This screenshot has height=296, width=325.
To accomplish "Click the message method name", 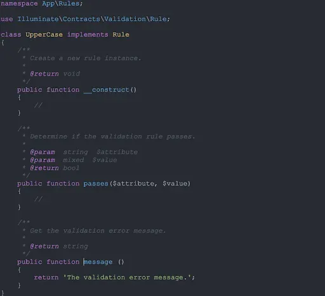I will coord(98,262).
